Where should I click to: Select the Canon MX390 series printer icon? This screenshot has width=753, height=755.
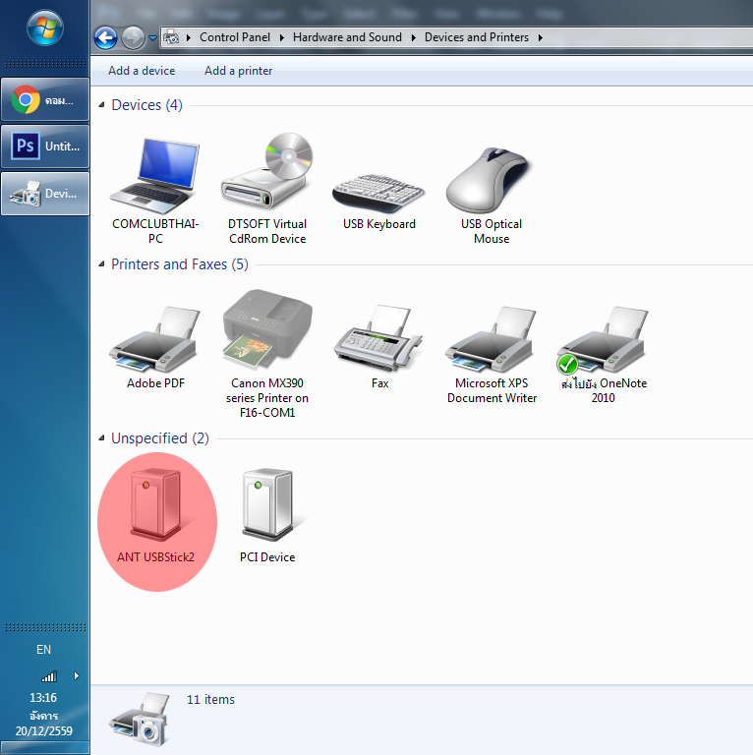click(x=267, y=329)
